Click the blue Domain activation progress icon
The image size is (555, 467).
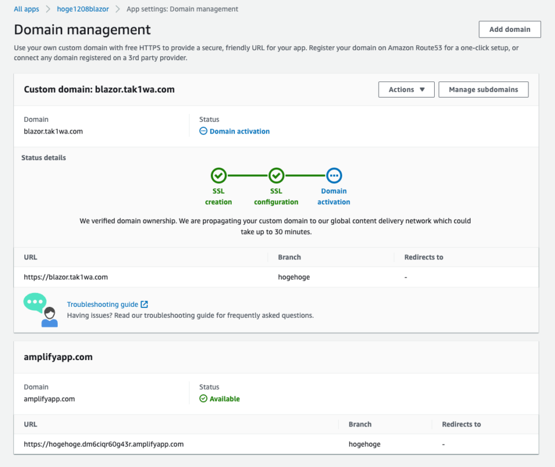coord(334,175)
